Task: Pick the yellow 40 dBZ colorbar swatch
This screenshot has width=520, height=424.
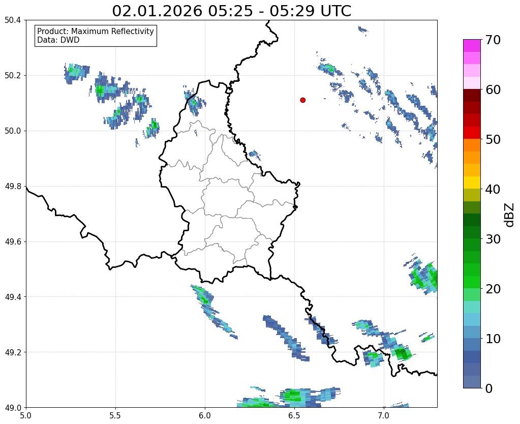Action: [472, 183]
